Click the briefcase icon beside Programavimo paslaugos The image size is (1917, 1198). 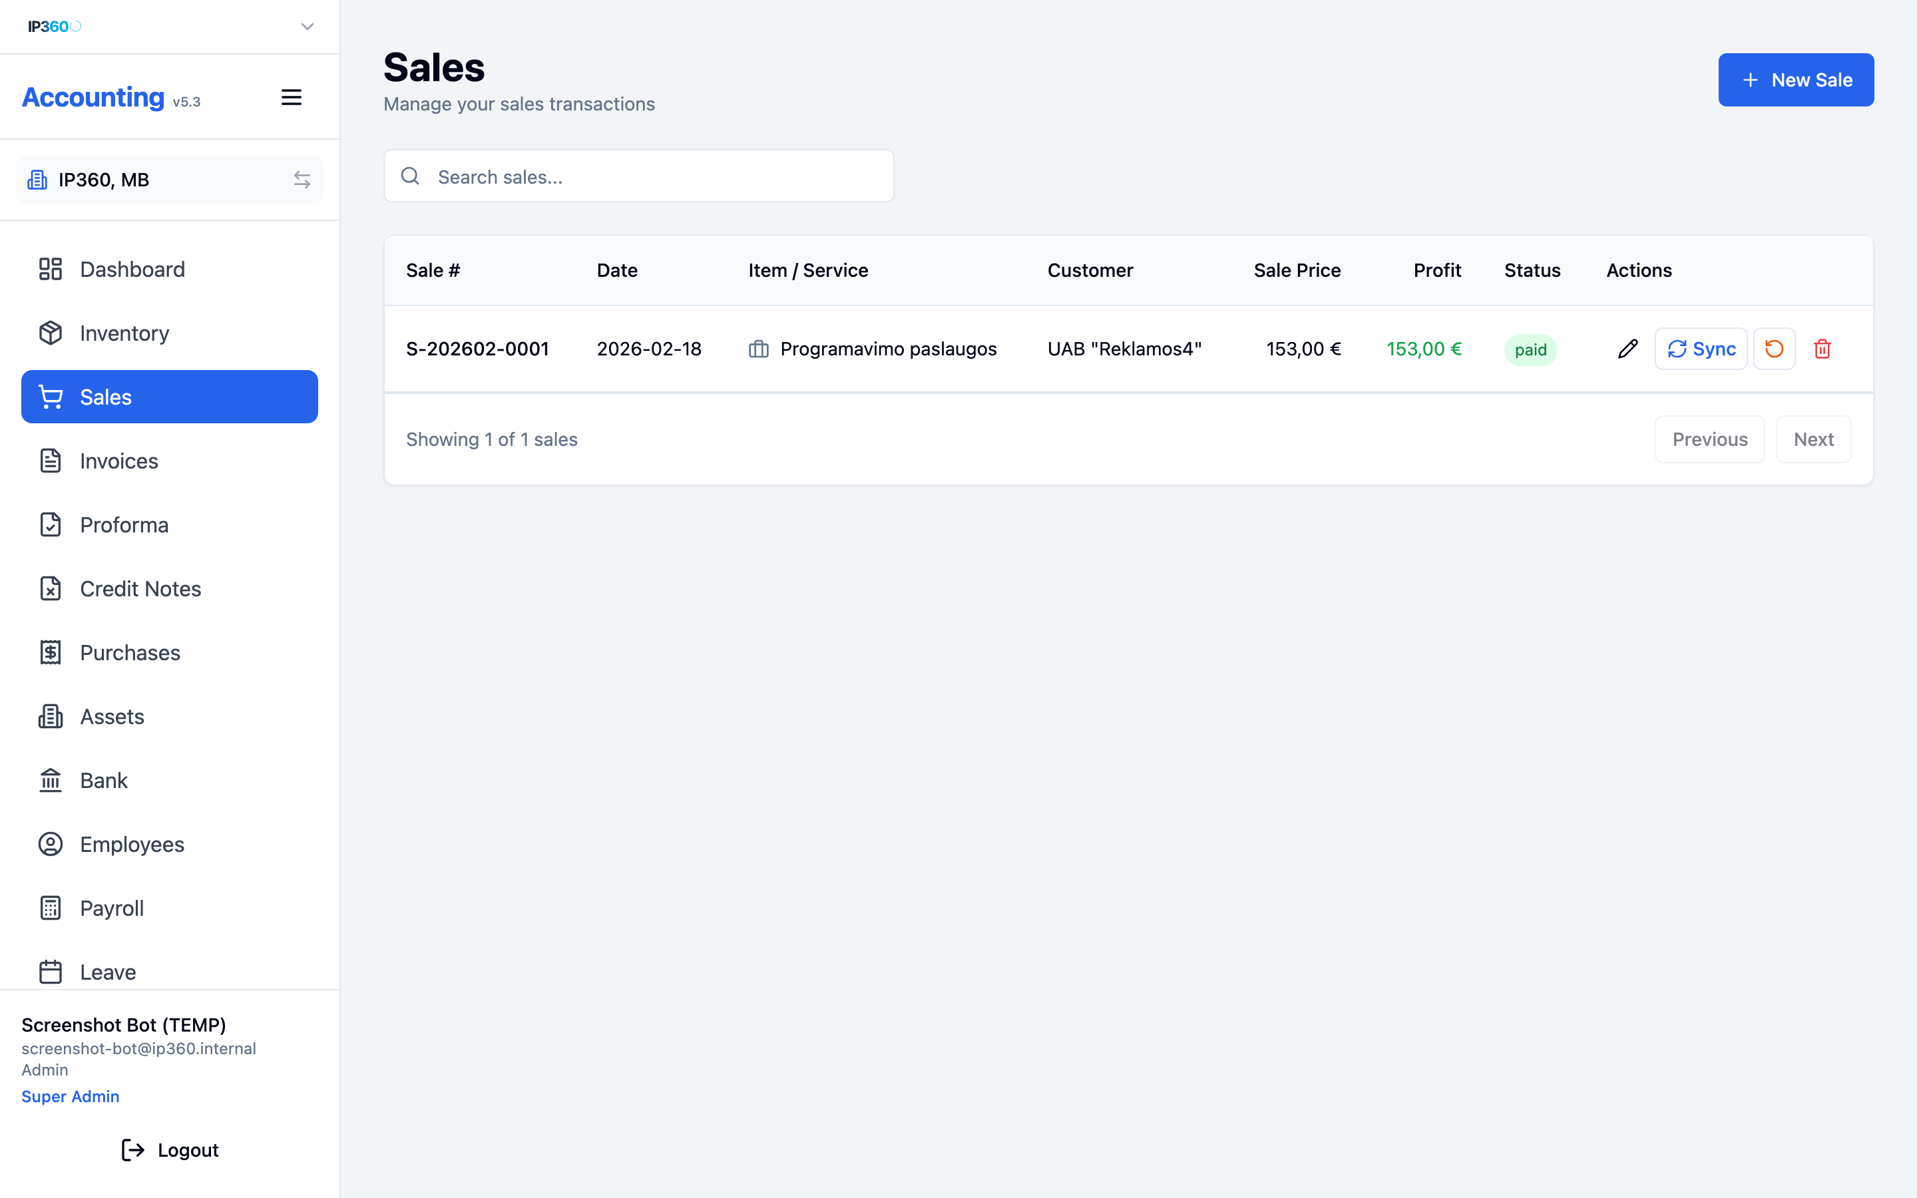(x=759, y=349)
